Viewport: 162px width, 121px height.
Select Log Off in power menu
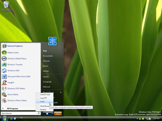coord(45,98)
